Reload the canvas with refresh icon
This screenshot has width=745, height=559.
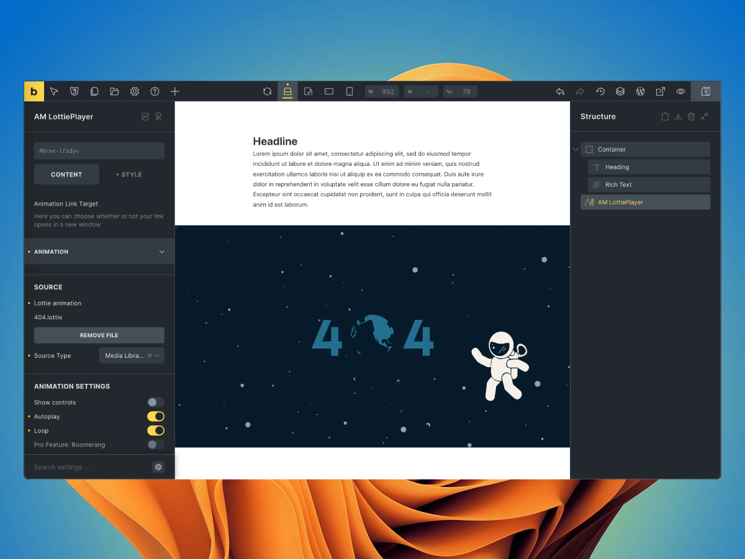pos(267,91)
